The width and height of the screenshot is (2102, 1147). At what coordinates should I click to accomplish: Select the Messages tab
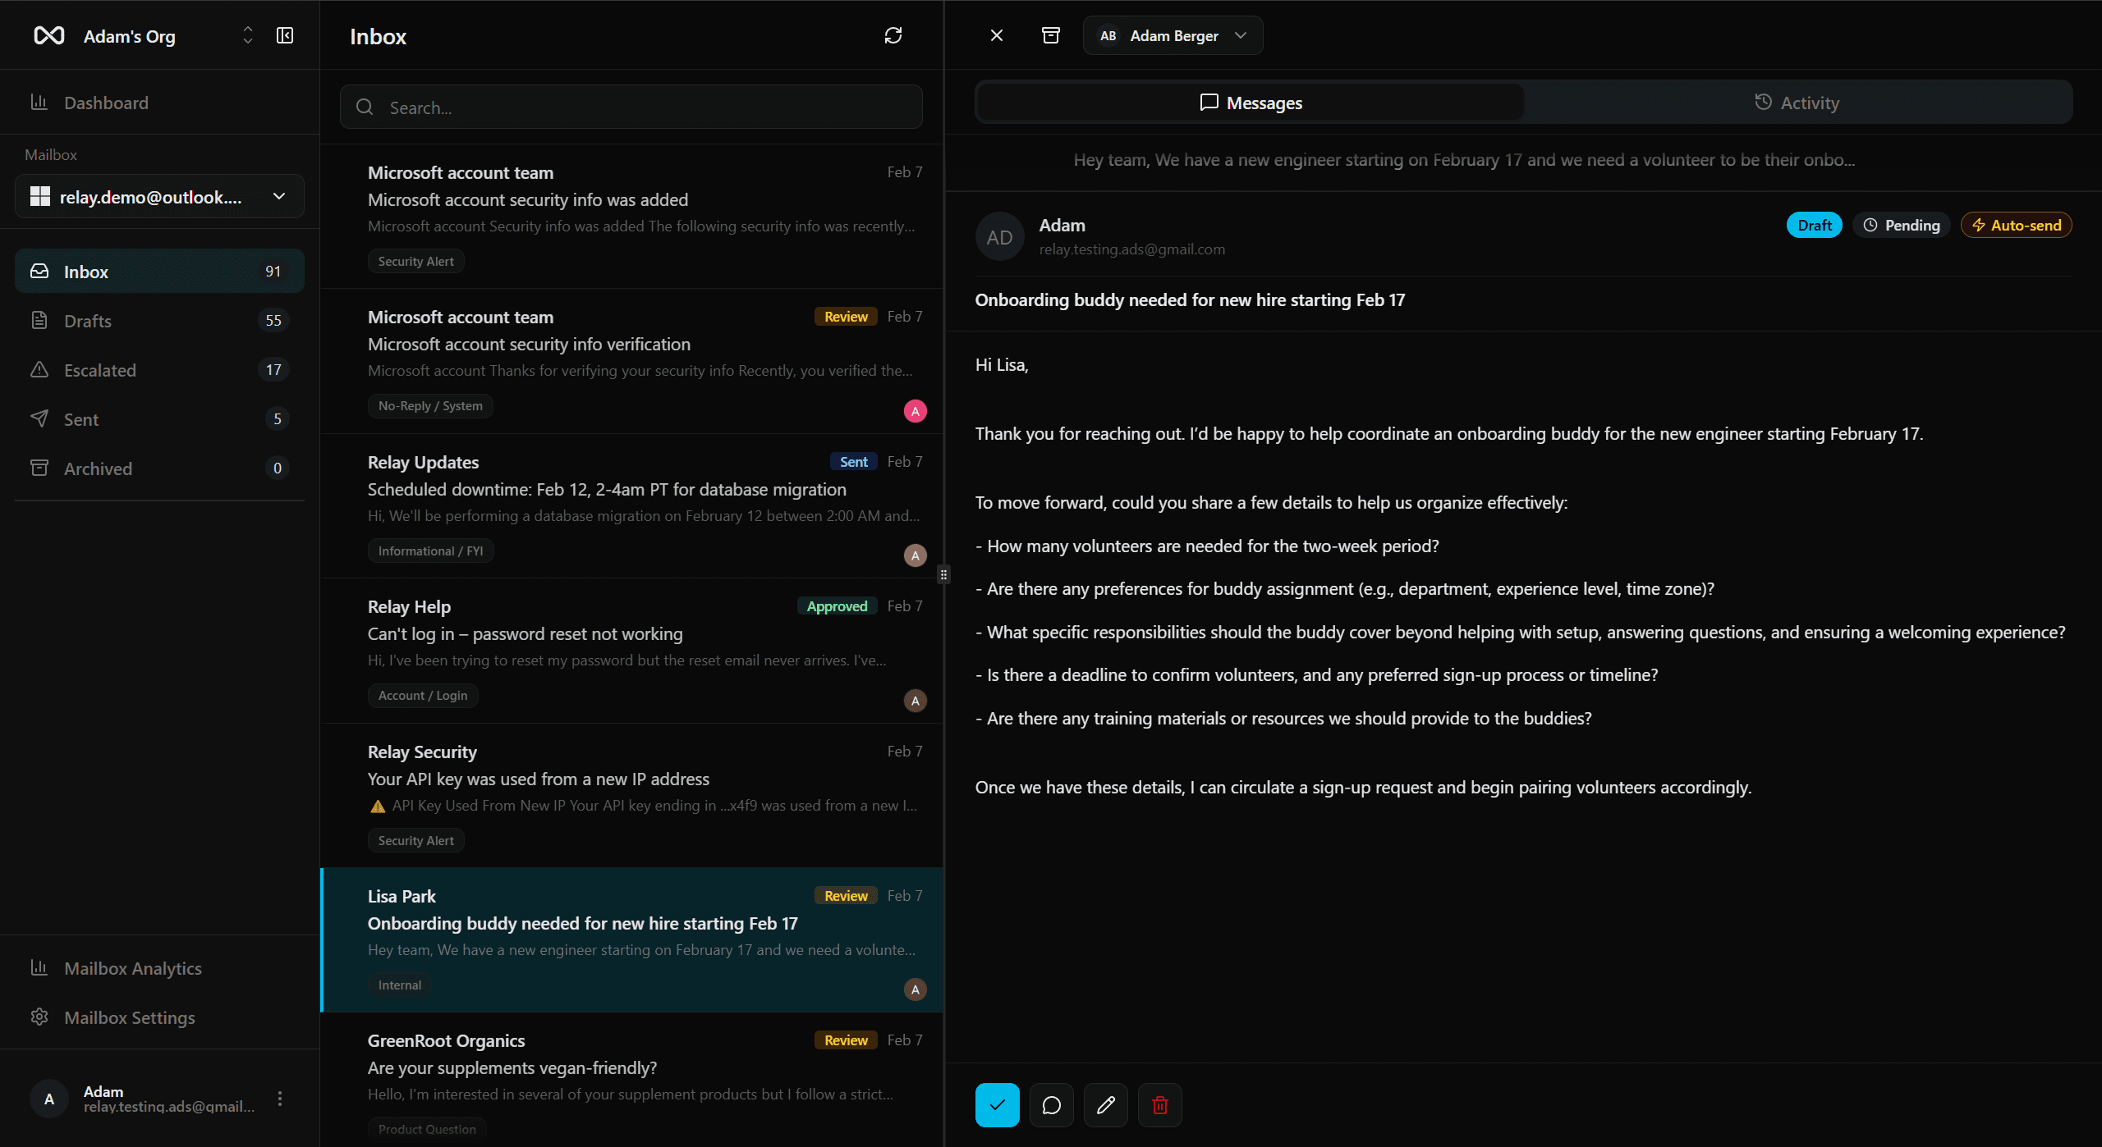pyautogui.click(x=1251, y=102)
